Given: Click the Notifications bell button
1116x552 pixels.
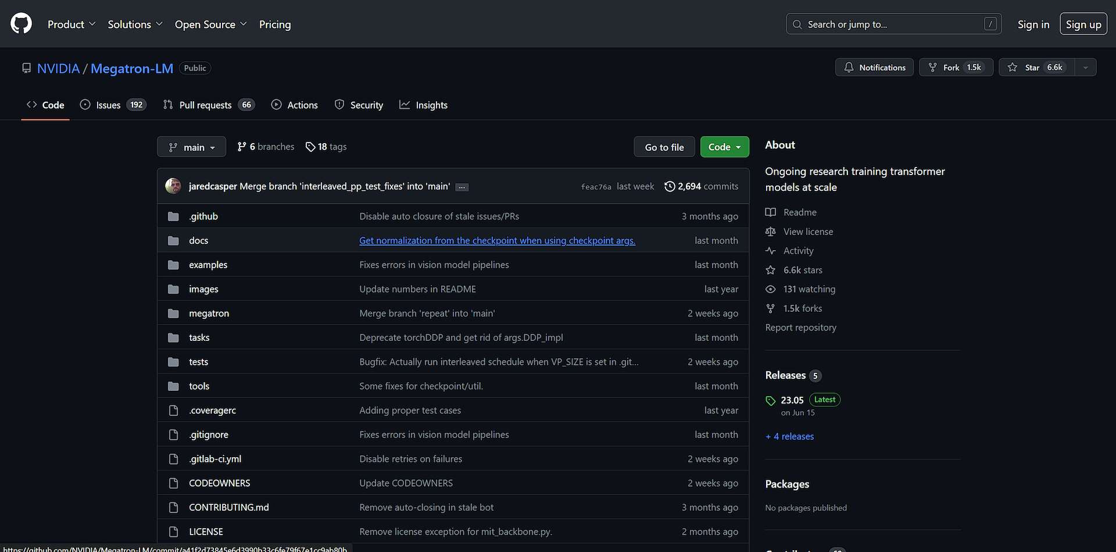Looking at the screenshot, I should [874, 67].
